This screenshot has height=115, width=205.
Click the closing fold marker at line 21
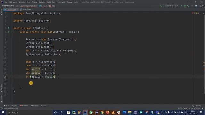click(12, 88)
